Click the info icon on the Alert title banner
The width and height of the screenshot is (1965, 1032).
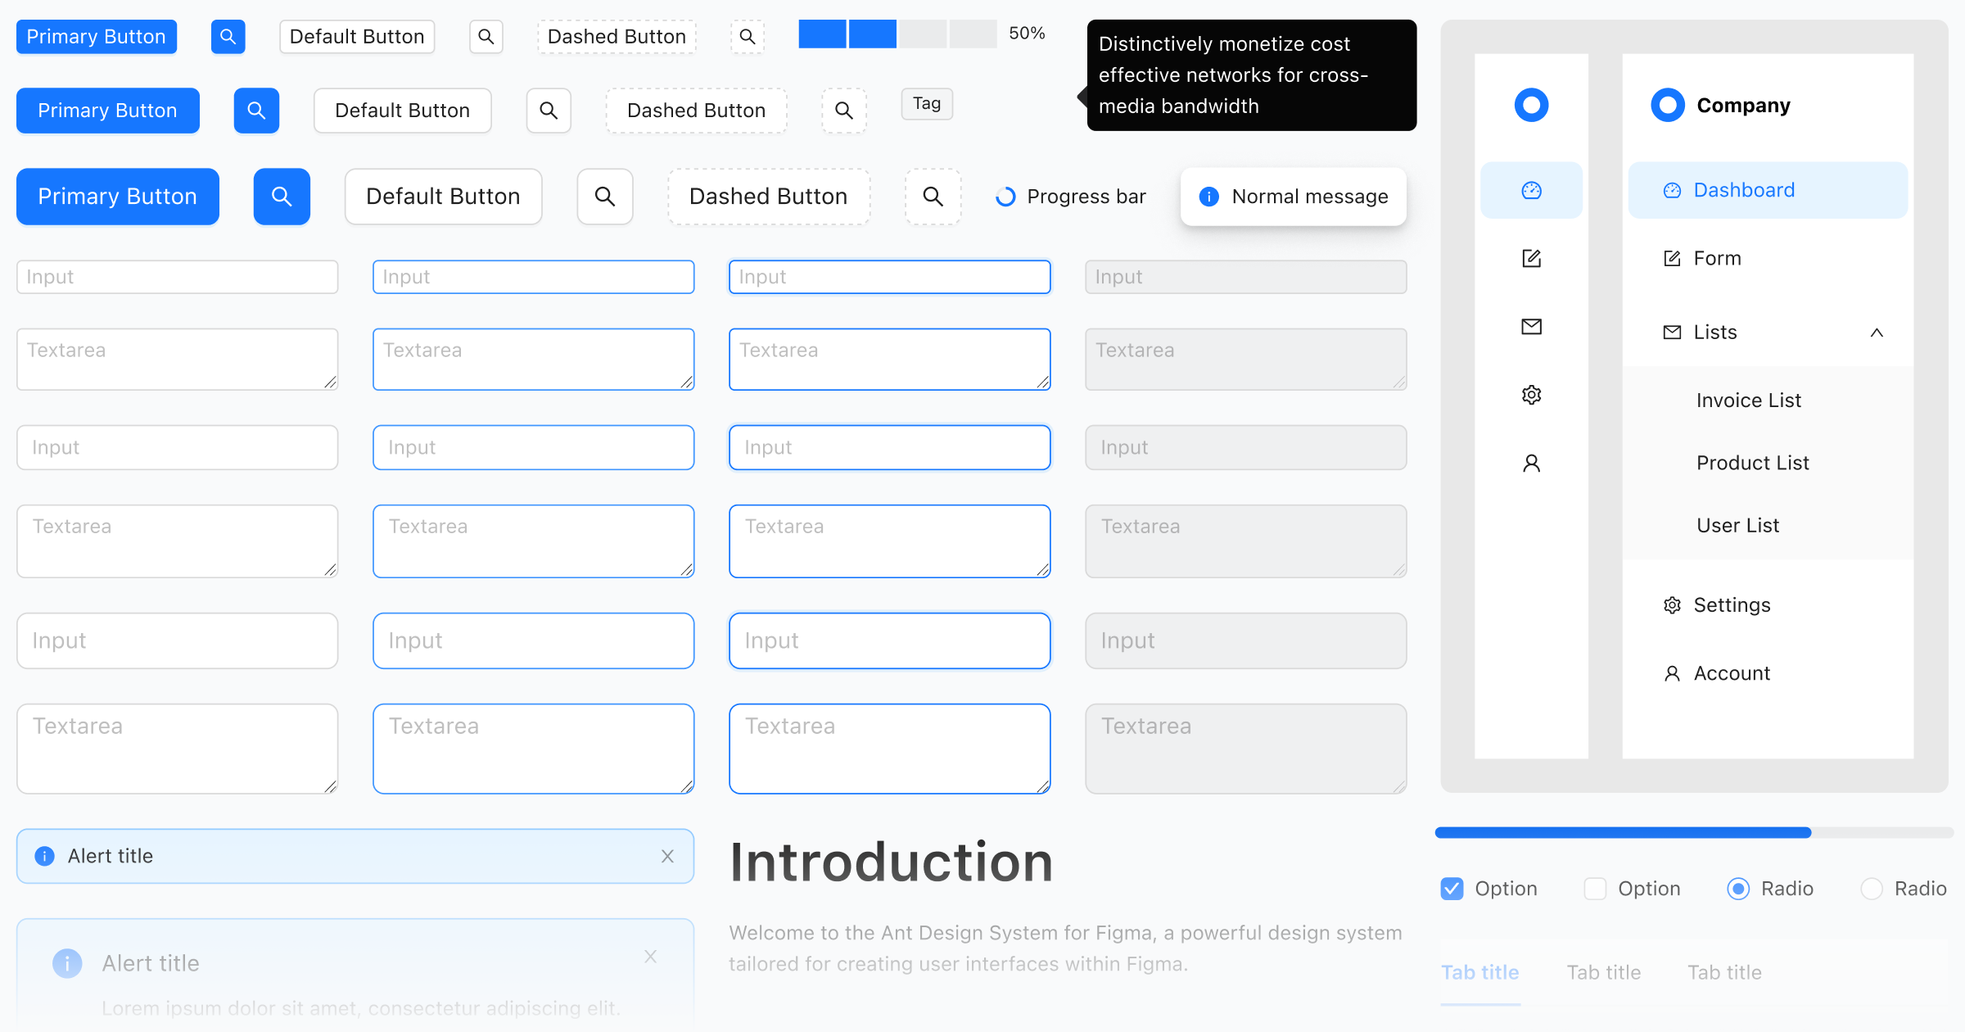pyautogui.click(x=43, y=856)
